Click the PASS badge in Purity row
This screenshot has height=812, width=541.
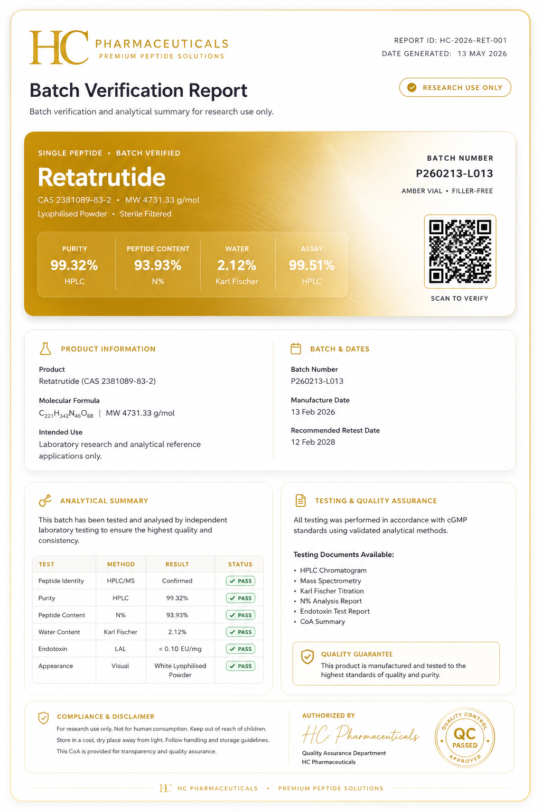(241, 598)
